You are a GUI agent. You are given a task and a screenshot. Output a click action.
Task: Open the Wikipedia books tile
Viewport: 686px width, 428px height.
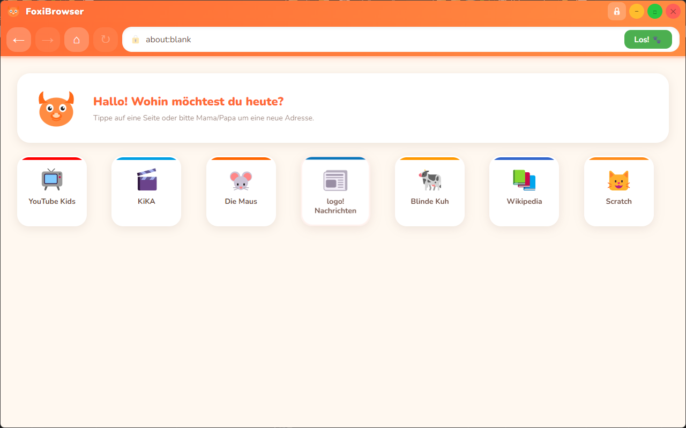[x=524, y=192]
